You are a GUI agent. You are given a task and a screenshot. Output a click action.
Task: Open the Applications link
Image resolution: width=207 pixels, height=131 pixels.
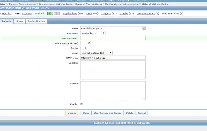click(x=70, y=13)
